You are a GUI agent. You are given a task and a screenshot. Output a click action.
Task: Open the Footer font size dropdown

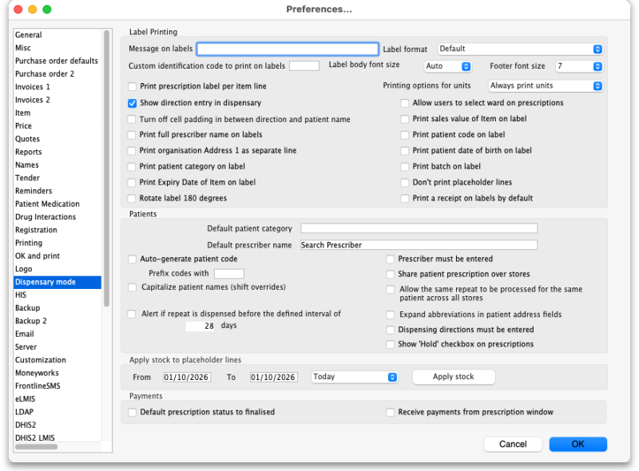tap(579, 66)
